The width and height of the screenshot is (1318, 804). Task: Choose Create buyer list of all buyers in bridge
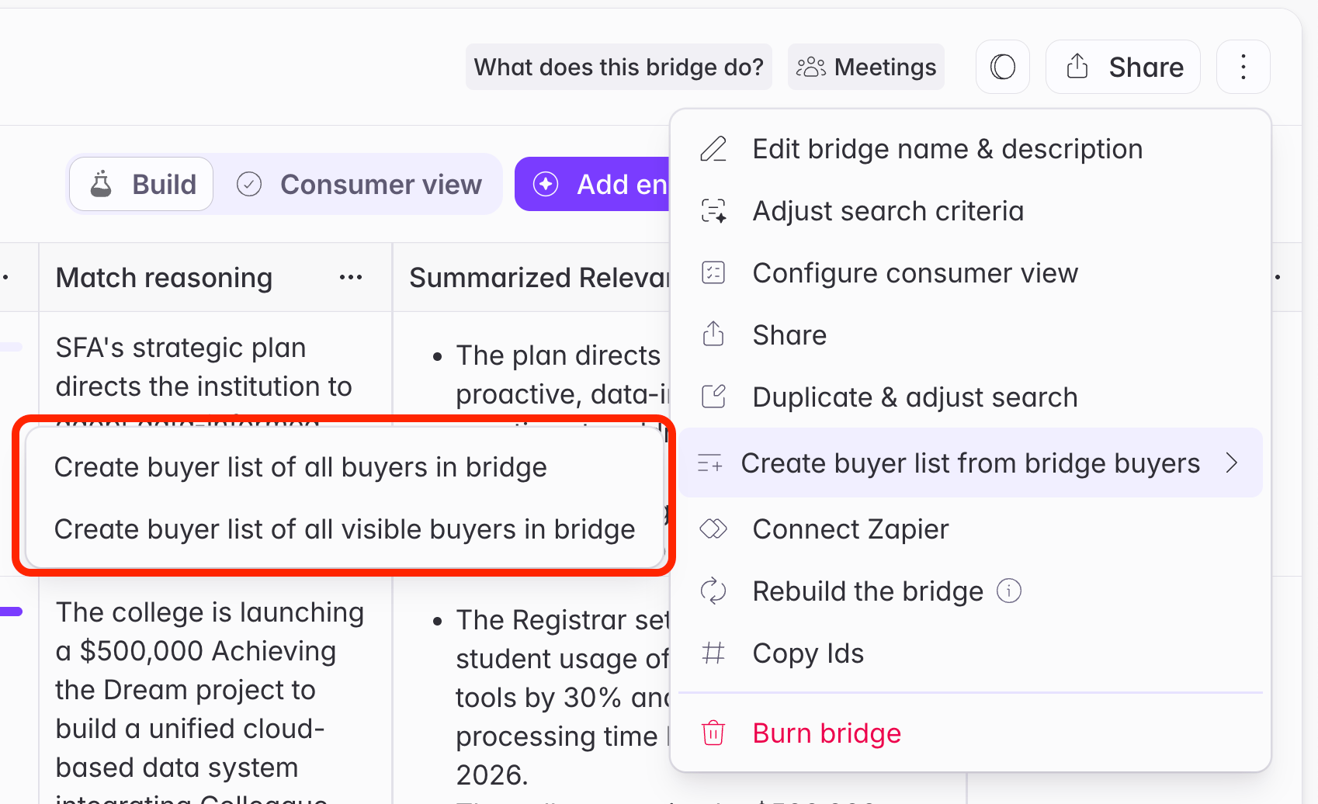[x=300, y=467]
